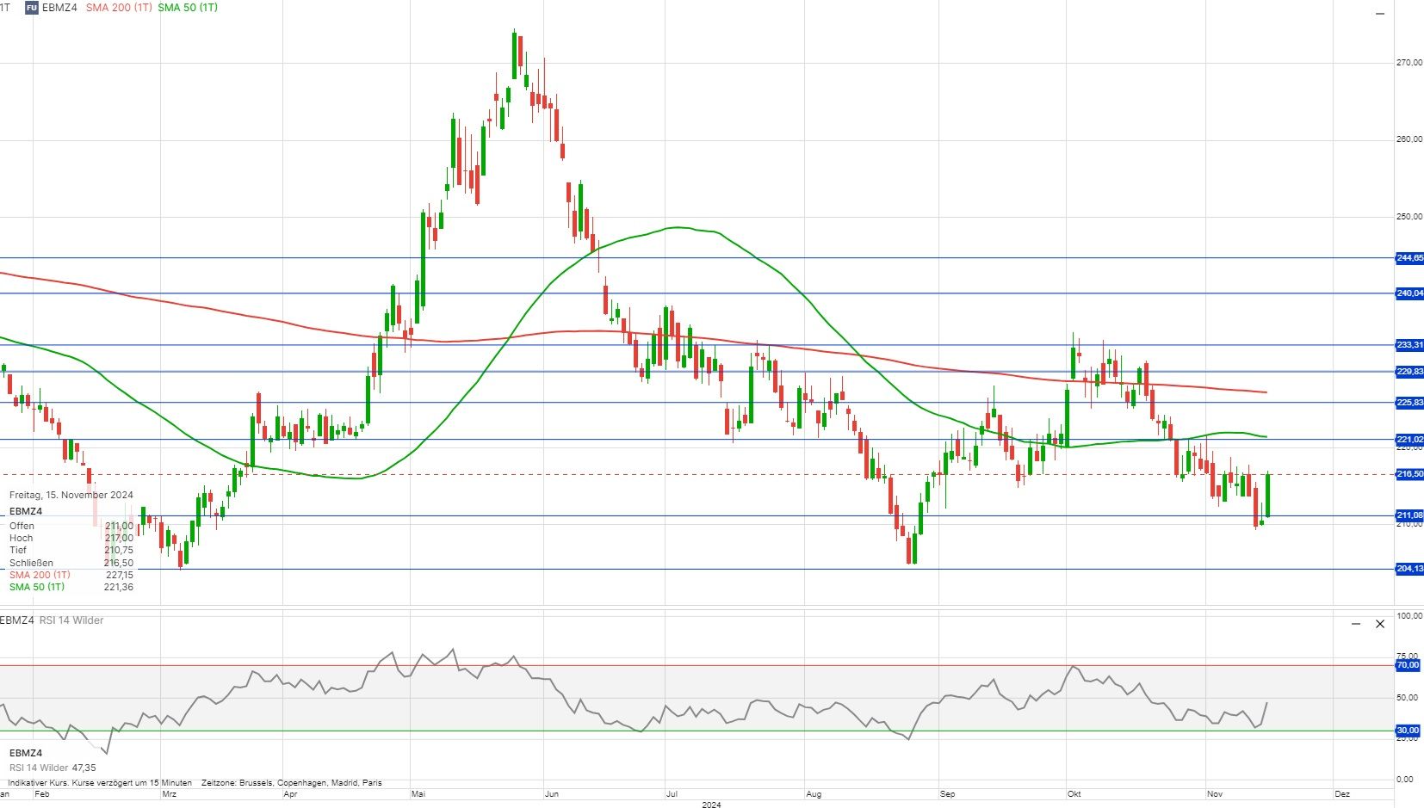Viewport: 1424px width, 808px height.
Task: Click the 216,50 current price tag
Action: pyautogui.click(x=1409, y=474)
